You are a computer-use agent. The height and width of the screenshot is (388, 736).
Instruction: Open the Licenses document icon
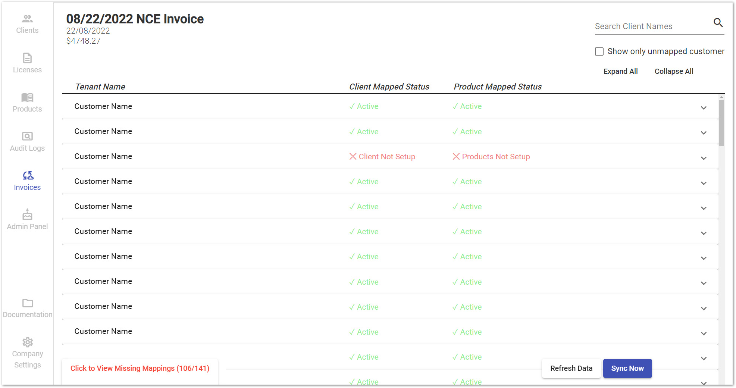27,58
